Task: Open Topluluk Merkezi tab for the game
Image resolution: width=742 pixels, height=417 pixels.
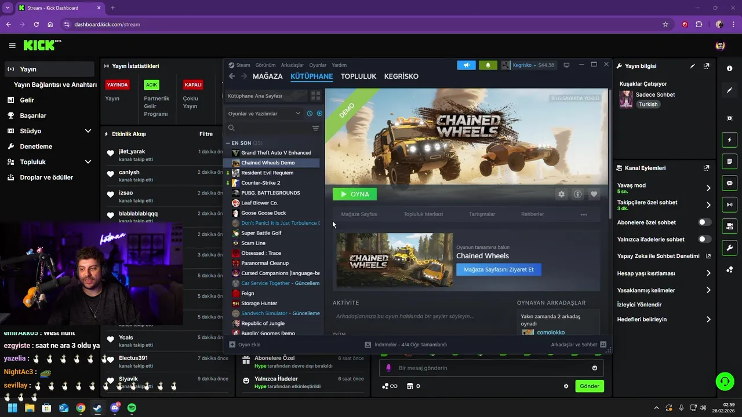Action: tap(423, 214)
